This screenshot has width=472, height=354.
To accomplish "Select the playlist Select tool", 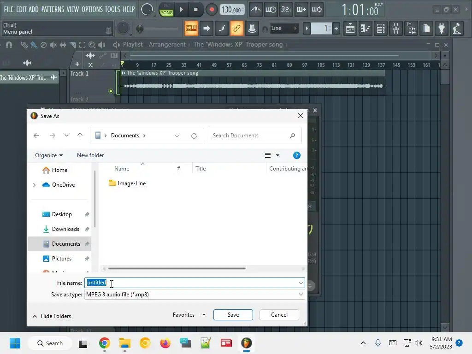I will [82, 45].
